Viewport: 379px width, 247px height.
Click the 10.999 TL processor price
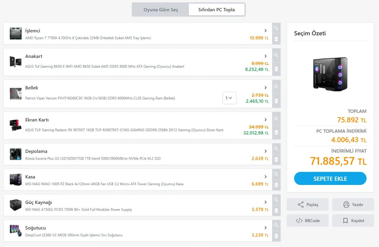[x=259, y=38]
